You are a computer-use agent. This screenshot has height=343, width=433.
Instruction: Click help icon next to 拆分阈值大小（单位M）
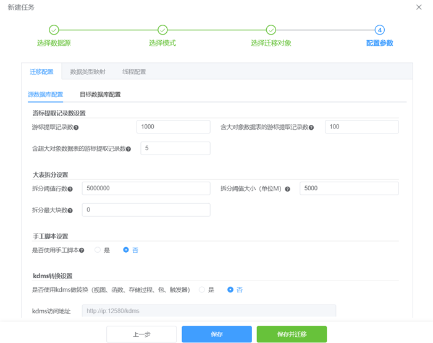[287, 189]
